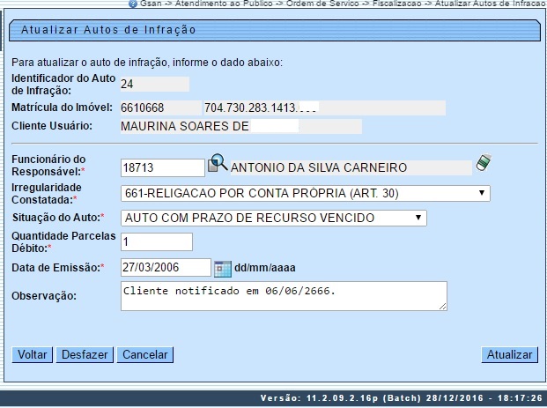
Task: Clear employee field with eraser icon
Action: 484,163
